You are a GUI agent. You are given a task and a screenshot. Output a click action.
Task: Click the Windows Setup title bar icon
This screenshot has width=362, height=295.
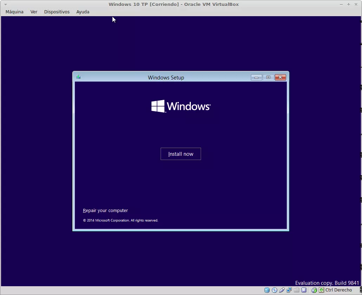click(78, 77)
